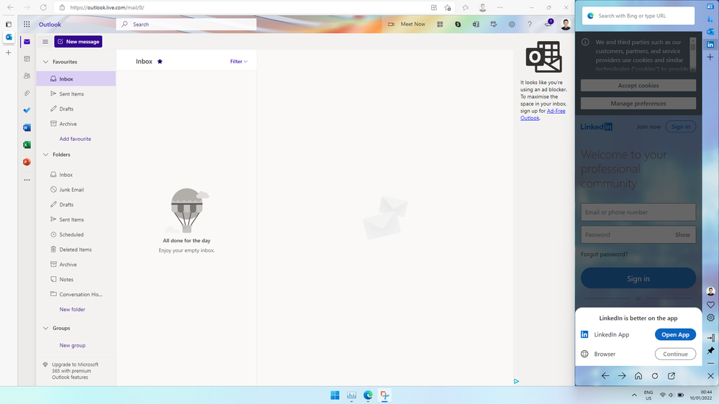The height and width of the screenshot is (404, 719).
Task: Open Edge vertical tabs action menu
Action: (x=8, y=24)
